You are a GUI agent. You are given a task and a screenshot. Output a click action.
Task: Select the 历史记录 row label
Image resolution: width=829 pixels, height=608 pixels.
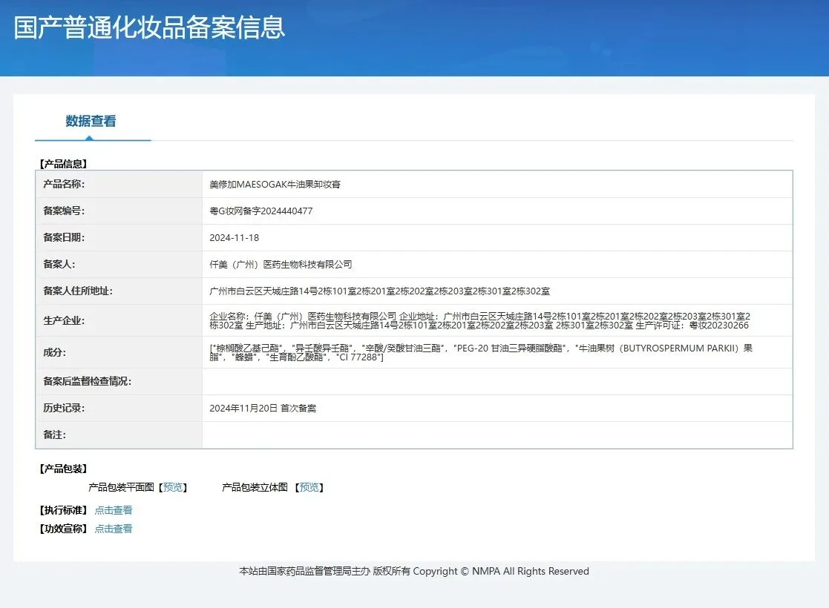pyautogui.click(x=64, y=409)
